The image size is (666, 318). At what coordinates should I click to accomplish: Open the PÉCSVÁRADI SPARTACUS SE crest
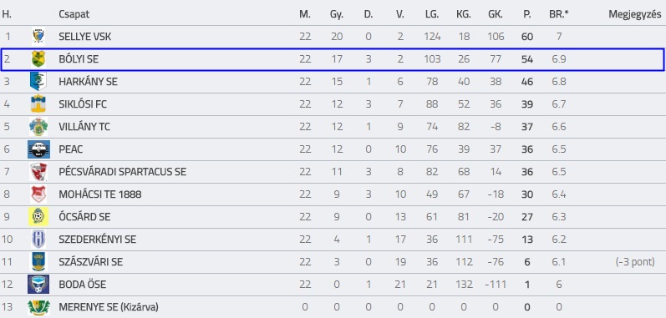coord(38,172)
